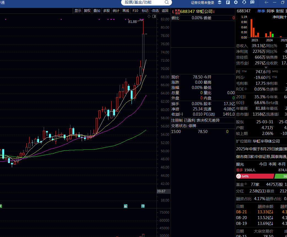The image size is (287, 237).
Task: Select 本月 in 眼光 section
Action: click(x=281, y=164)
